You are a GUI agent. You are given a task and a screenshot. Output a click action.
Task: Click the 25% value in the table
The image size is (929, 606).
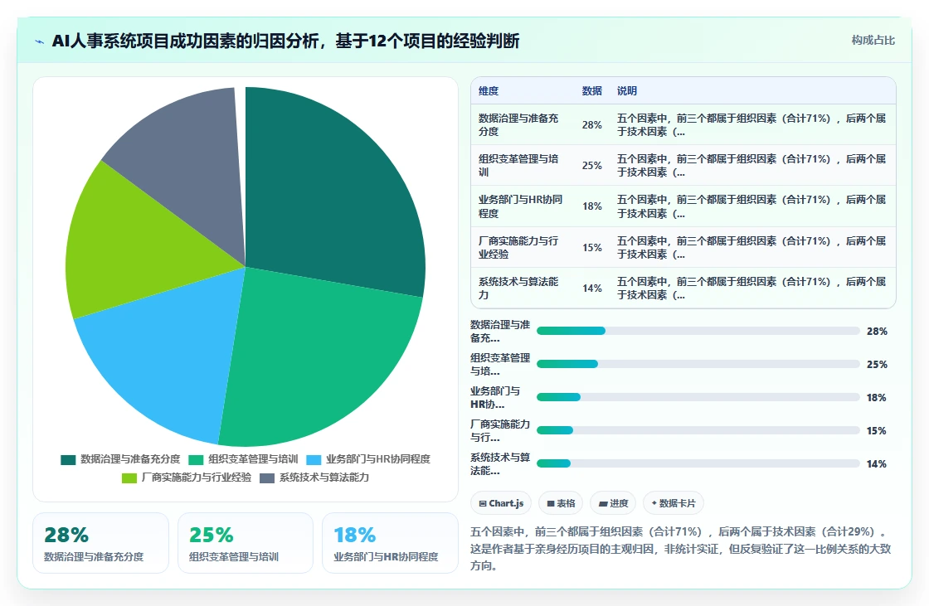coord(592,165)
